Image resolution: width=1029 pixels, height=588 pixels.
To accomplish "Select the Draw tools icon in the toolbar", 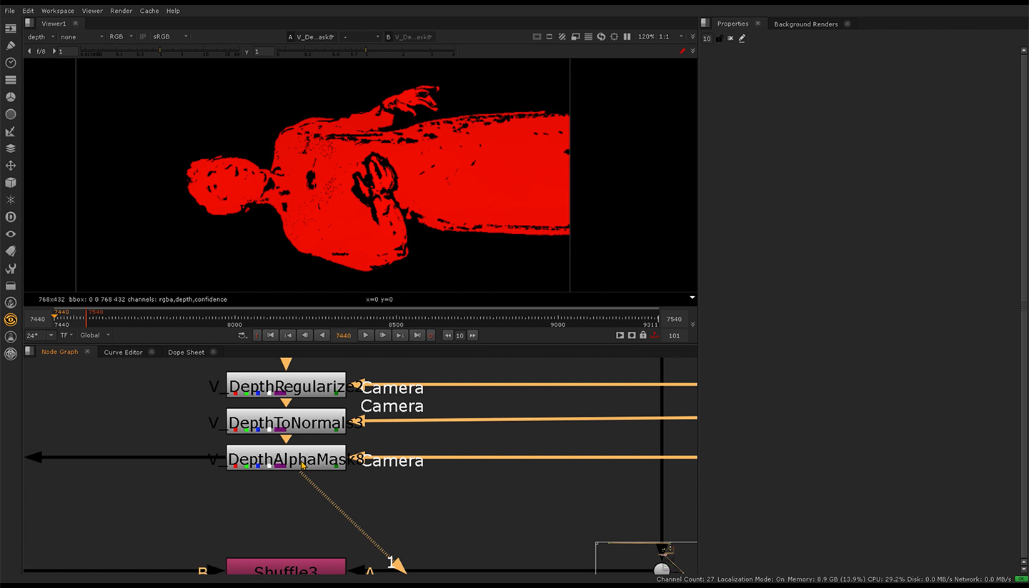I will 11,45.
